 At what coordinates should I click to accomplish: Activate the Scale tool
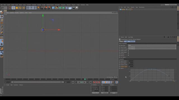click(17, 8)
